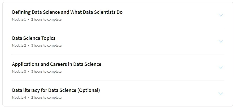Expand Data literacy for Data Science chevron
The height and width of the screenshot is (107, 234).
[221, 93]
